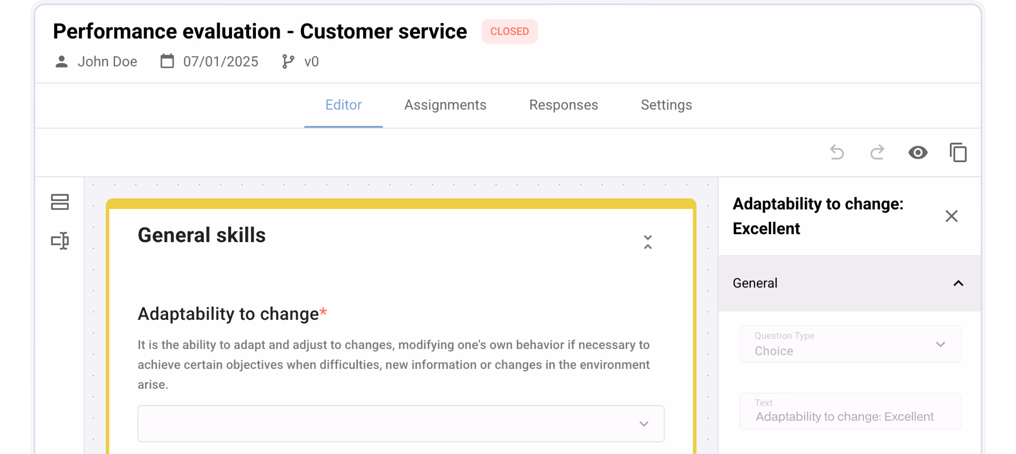Go to the Settings tab

[666, 105]
